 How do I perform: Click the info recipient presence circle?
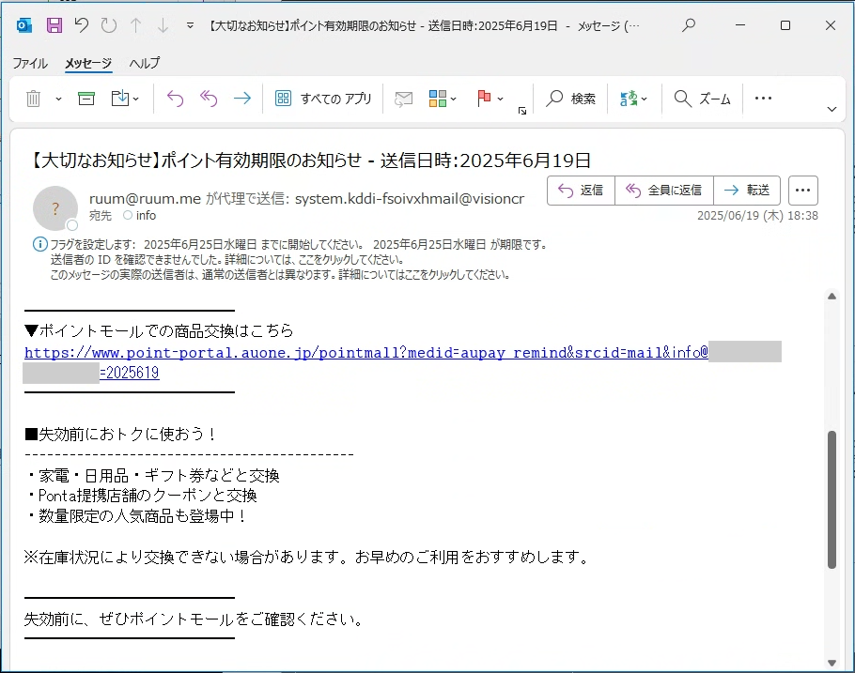(x=128, y=215)
